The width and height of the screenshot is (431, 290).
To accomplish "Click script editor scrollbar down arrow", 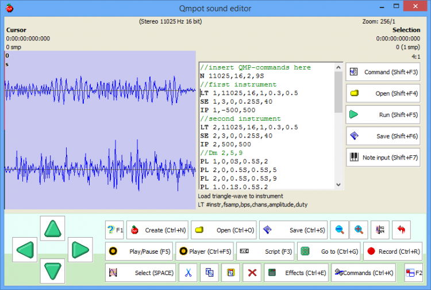I will pyautogui.click(x=338, y=184).
